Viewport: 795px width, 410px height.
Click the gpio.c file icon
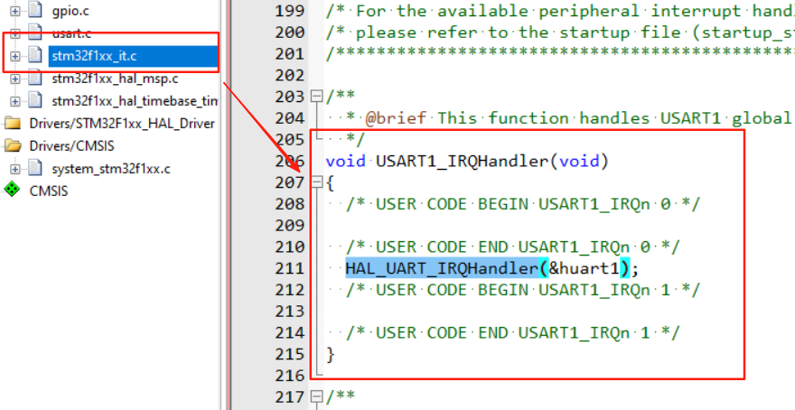[35, 10]
